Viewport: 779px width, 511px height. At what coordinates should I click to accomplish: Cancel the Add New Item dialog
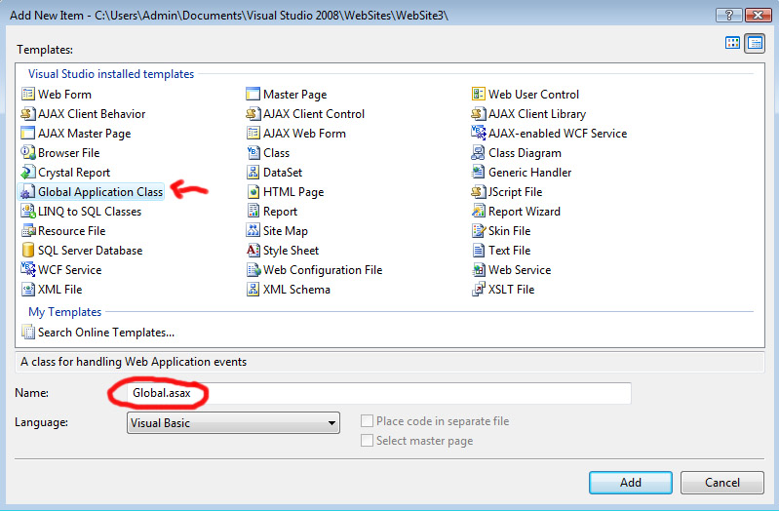point(721,483)
